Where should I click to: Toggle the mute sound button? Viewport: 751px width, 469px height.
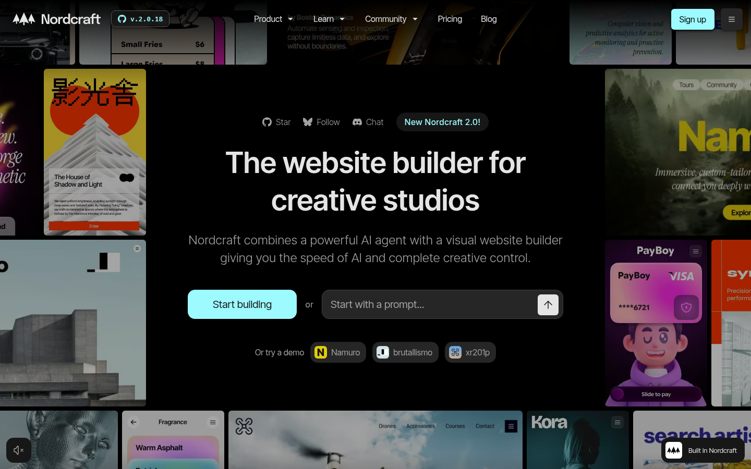click(19, 450)
